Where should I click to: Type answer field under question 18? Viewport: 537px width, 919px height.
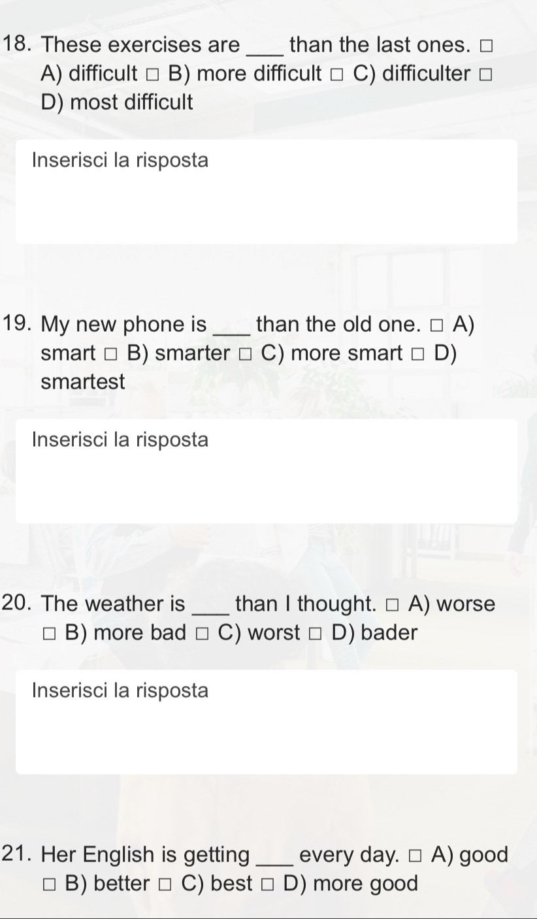pyautogui.click(x=267, y=192)
